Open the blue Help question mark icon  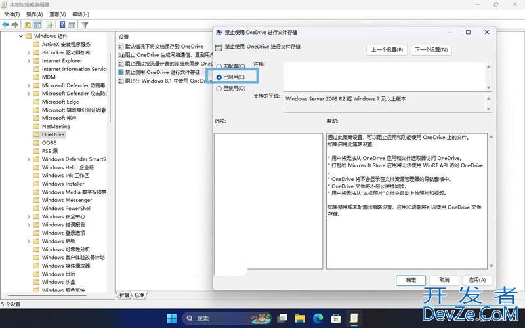point(62,24)
